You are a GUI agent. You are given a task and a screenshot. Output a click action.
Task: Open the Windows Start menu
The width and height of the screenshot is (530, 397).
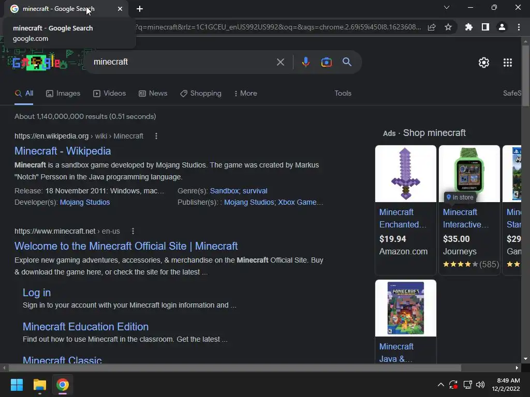click(x=17, y=385)
